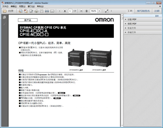Open the Window (窗口) menu

31,6
